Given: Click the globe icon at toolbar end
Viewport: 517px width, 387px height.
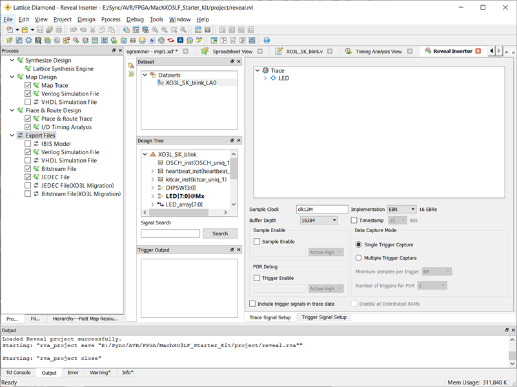Looking at the screenshot, I should [x=267, y=40].
